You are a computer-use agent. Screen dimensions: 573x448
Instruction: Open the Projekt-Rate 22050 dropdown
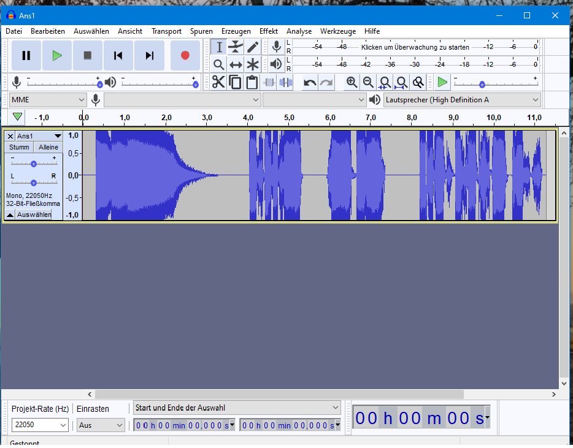[x=40, y=425]
